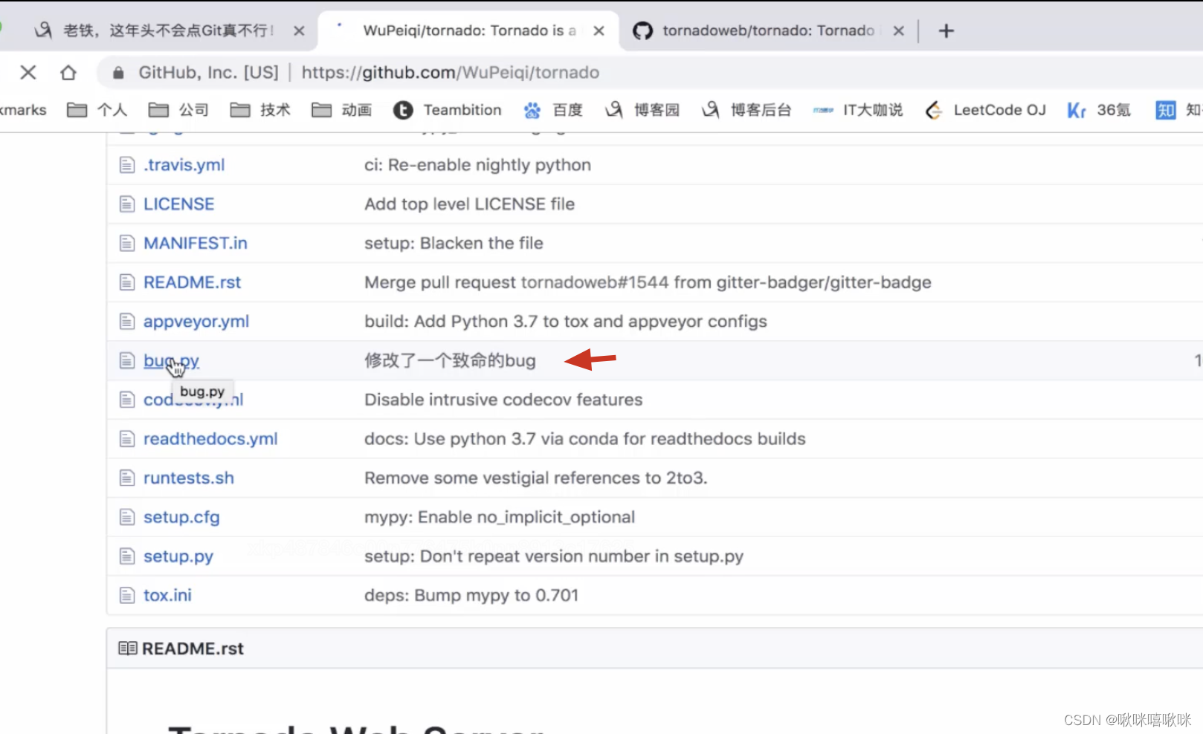Open the .travis.yml file link
1203x734 pixels.
click(184, 165)
